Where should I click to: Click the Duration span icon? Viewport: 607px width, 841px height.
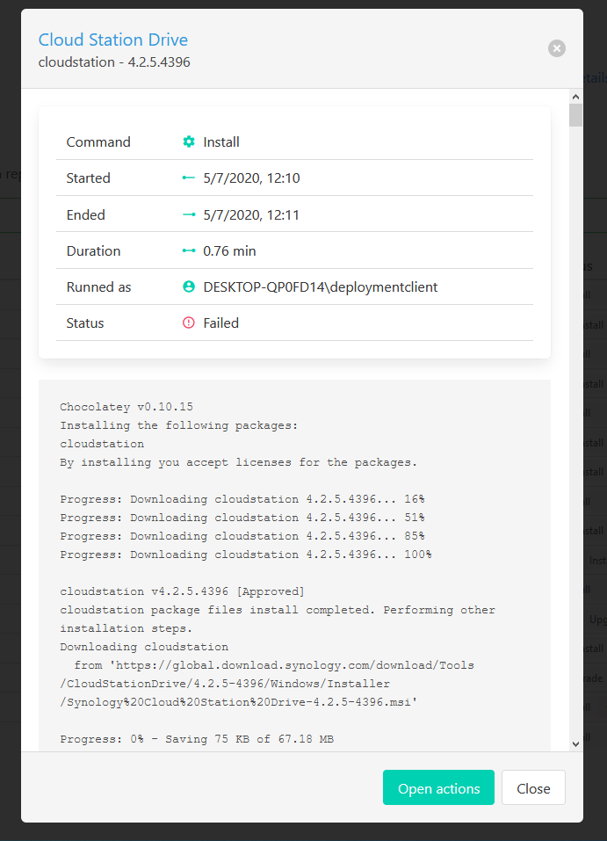pos(189,250)
